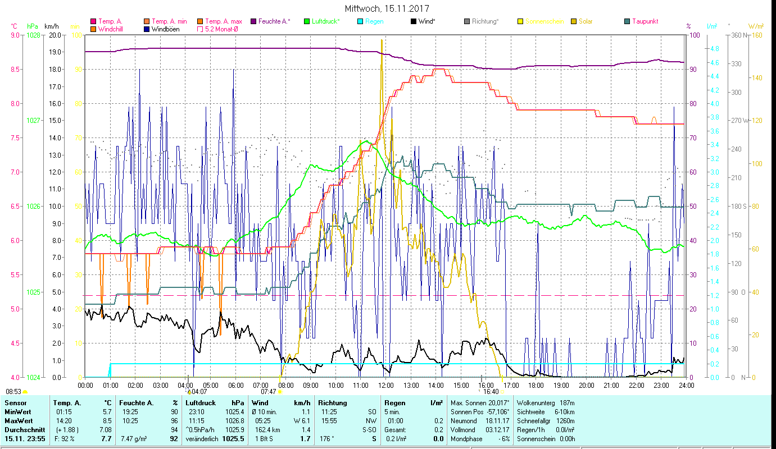The height and width of the screenshot is (449, 776).
Task: Click the Luftdruck column header in table
Action: click(x=202, y=402)
